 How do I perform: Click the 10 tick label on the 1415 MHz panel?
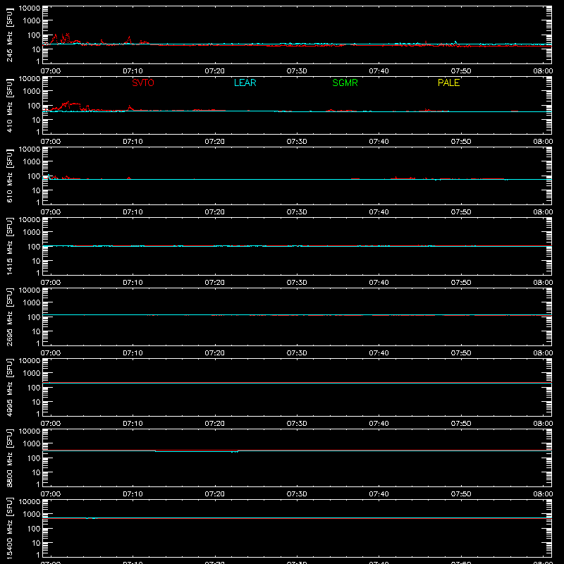[36, 261]
